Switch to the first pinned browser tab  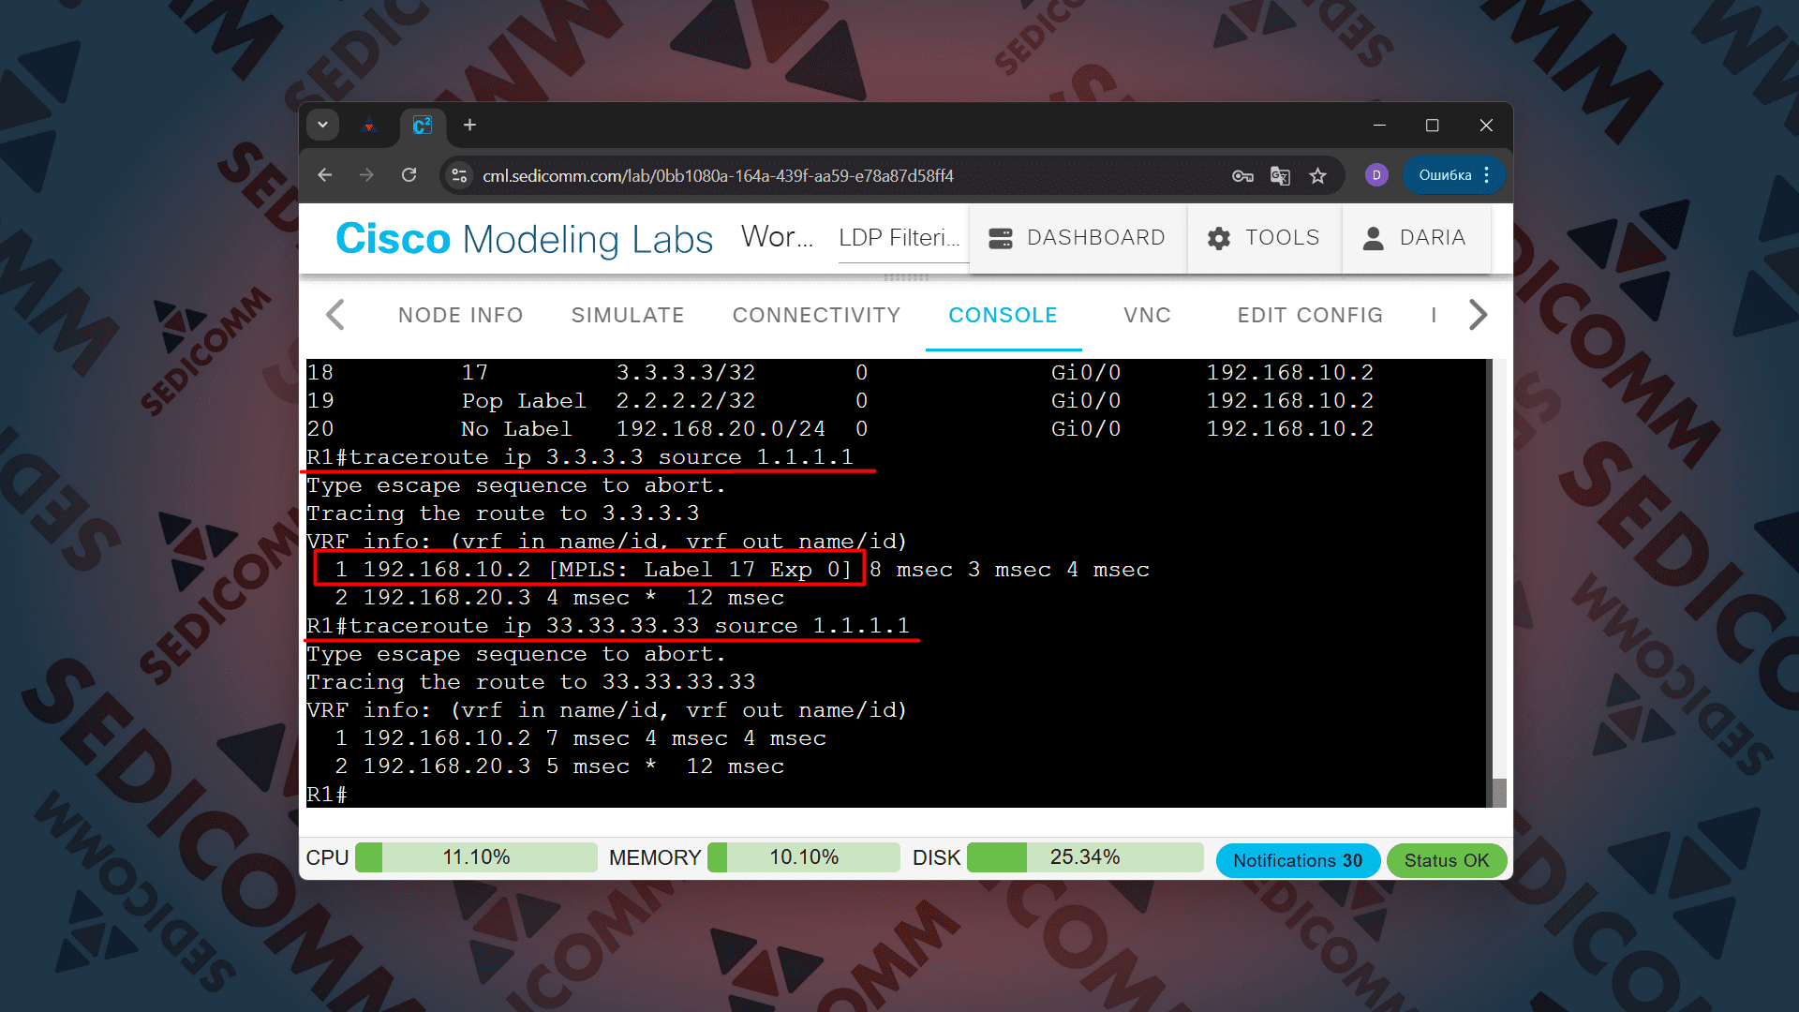[x=369, y=126]
